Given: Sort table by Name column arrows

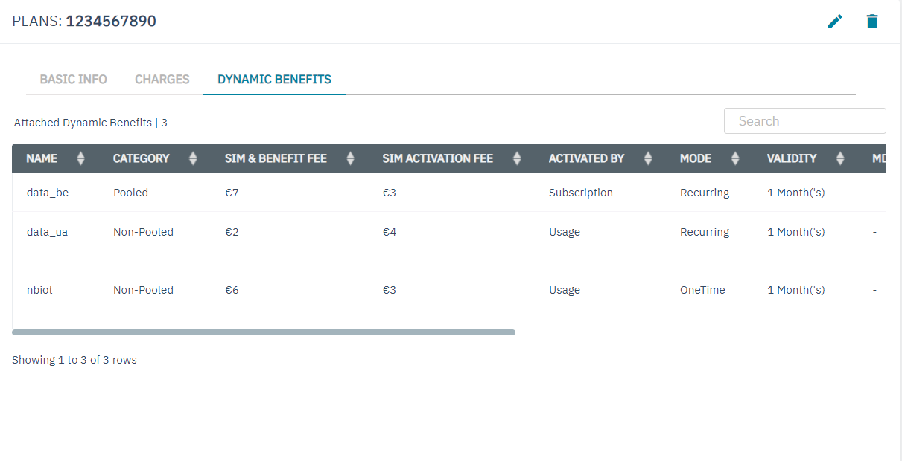Looking at the screenshot, I should click(81, 158).
